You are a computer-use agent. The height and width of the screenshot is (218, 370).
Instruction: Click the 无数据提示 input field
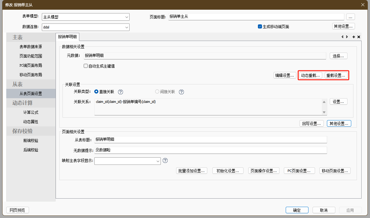pyautogui.click(x=210, y=150)
